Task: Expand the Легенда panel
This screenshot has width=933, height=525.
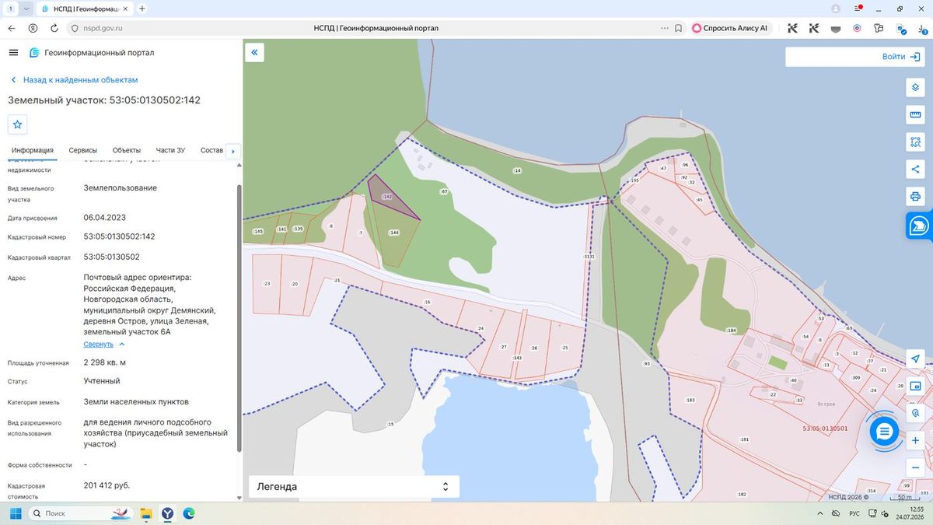Action: click(x=354, y=487)
